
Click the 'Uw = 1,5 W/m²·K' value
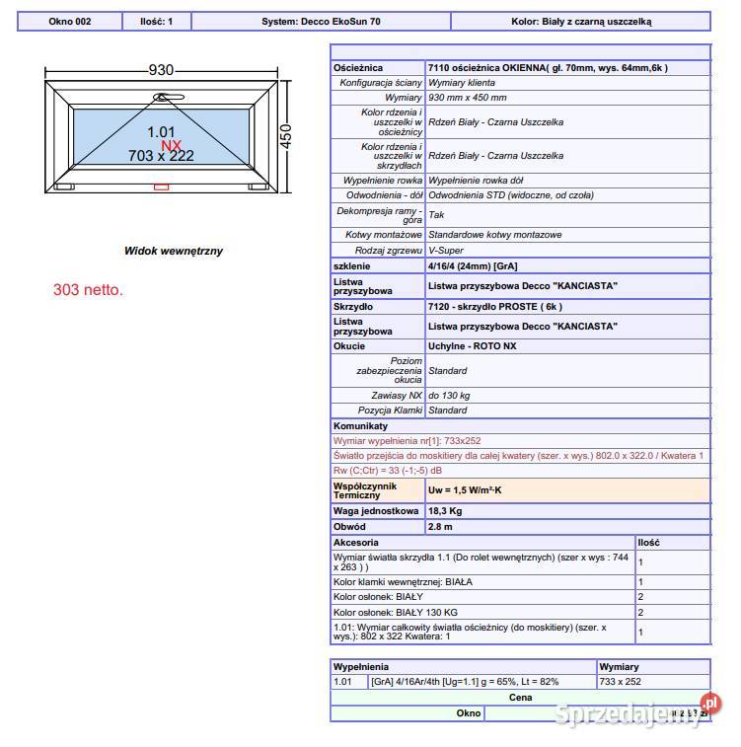pyautogui.click(x=465, y=490)
